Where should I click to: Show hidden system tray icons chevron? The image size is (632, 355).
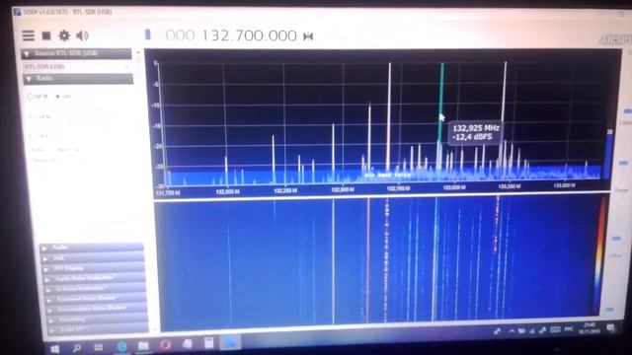tap(512, 331)
